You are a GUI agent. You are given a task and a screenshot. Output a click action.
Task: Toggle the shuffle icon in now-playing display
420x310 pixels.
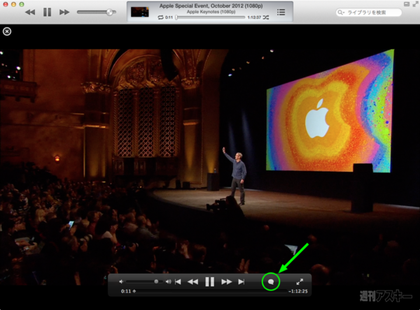click(265, 17)
